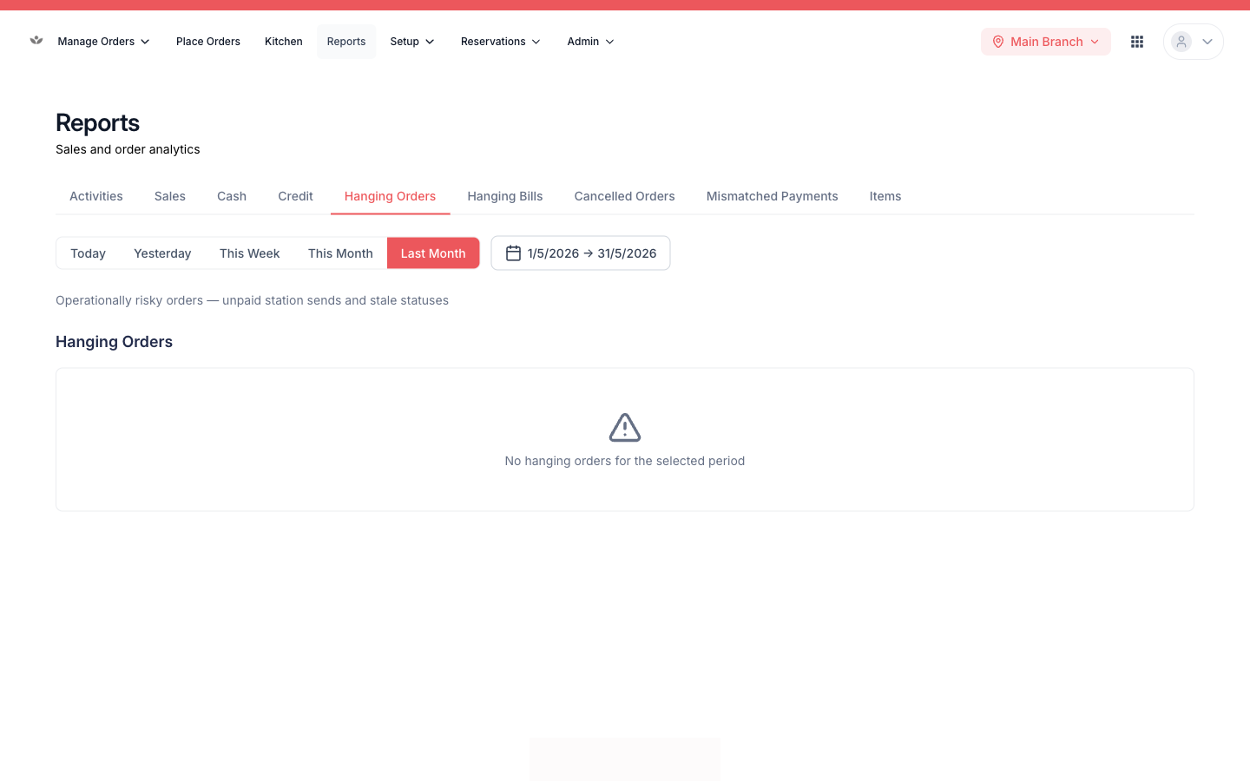The height and width of the screenshot is (781, 1250).
Task: Open the Mismatched Payments tab
Action: [773, 196]
